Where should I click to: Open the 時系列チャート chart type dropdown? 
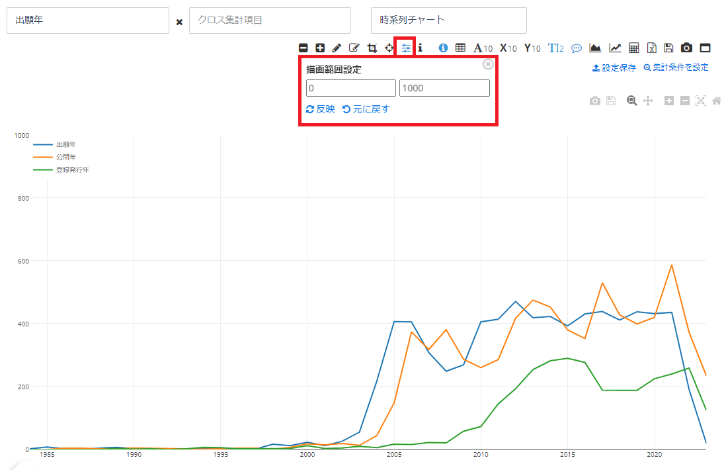coord(449,21)
